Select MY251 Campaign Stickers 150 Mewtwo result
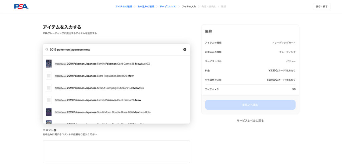 tap(116, 88)
